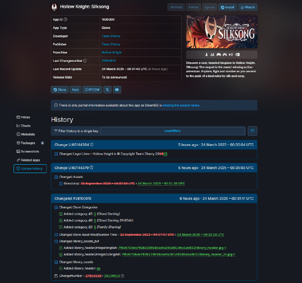The height and width of the screenshot is (283, 302).
Task: Open the YouTube link button
Action: [x=117, y=90]
